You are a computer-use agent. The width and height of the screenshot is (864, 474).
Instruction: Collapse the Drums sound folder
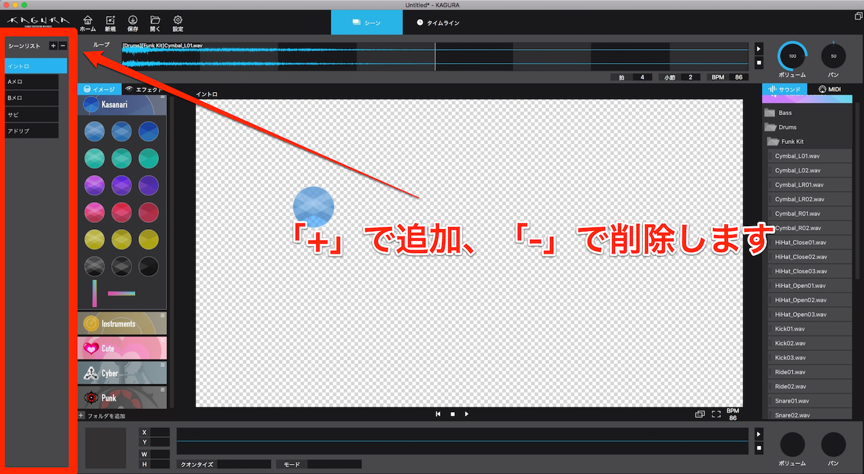point(807,127)
